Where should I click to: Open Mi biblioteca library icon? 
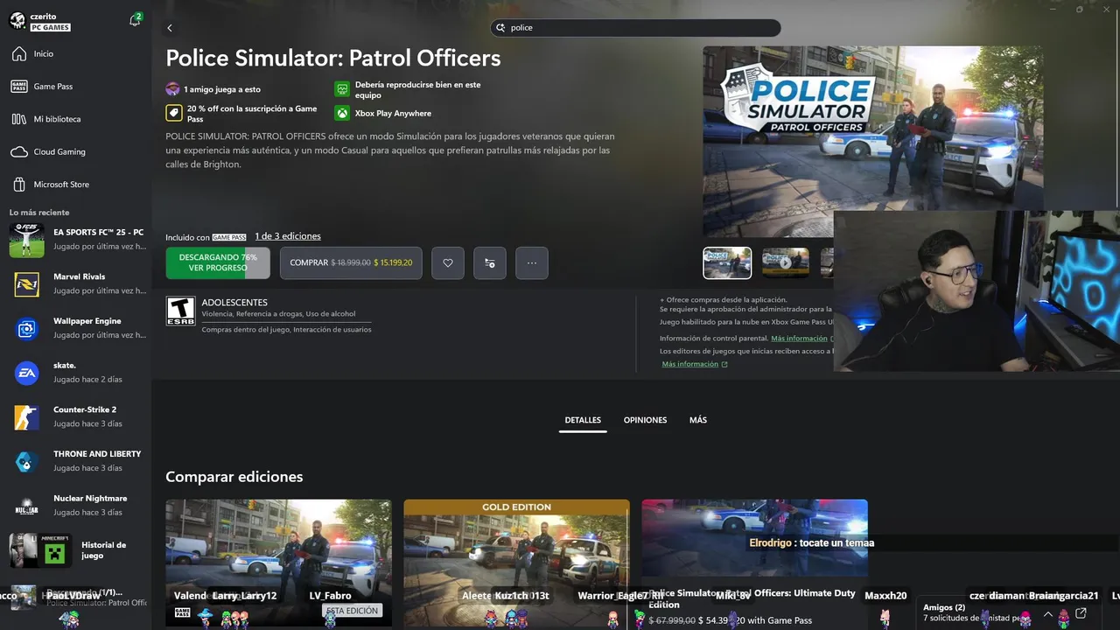19,119
